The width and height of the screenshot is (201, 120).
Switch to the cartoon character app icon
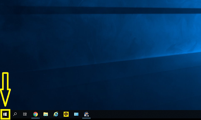(86, 114)
